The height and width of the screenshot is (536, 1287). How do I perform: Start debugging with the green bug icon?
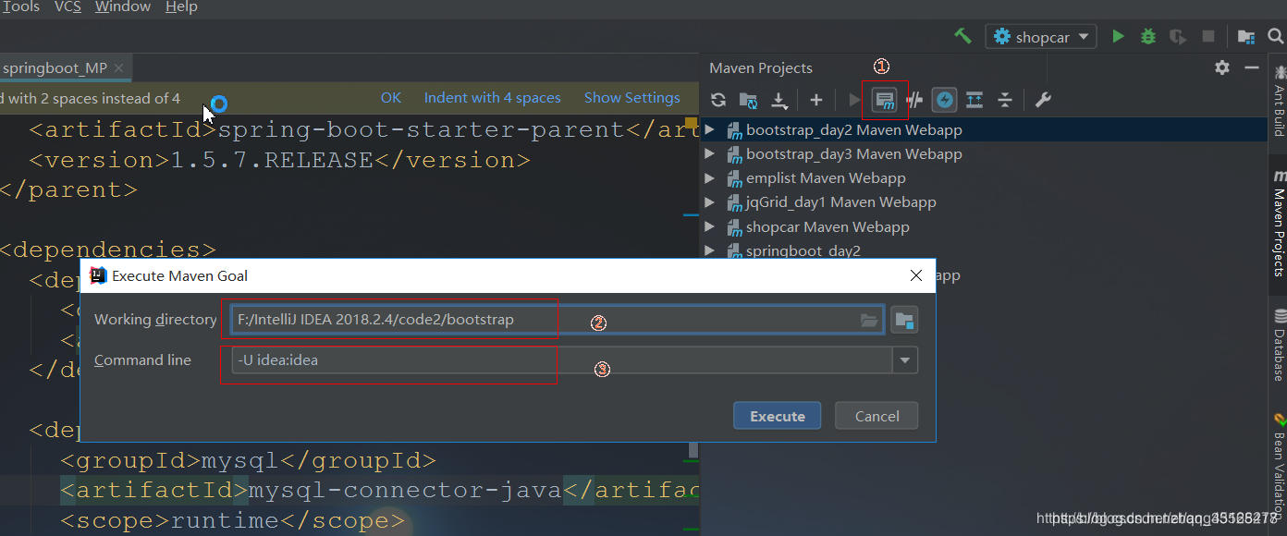(x=1148, y=37)
